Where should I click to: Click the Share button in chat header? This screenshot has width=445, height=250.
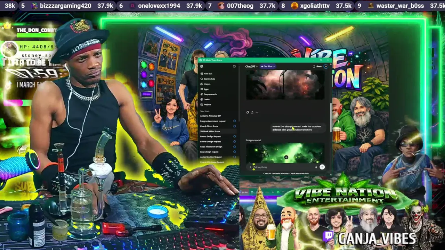tap(317, 66)
